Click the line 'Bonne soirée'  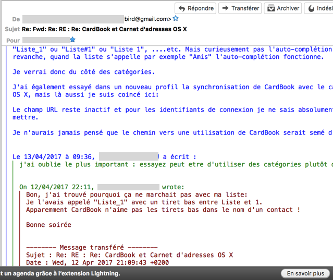point(48,225)
